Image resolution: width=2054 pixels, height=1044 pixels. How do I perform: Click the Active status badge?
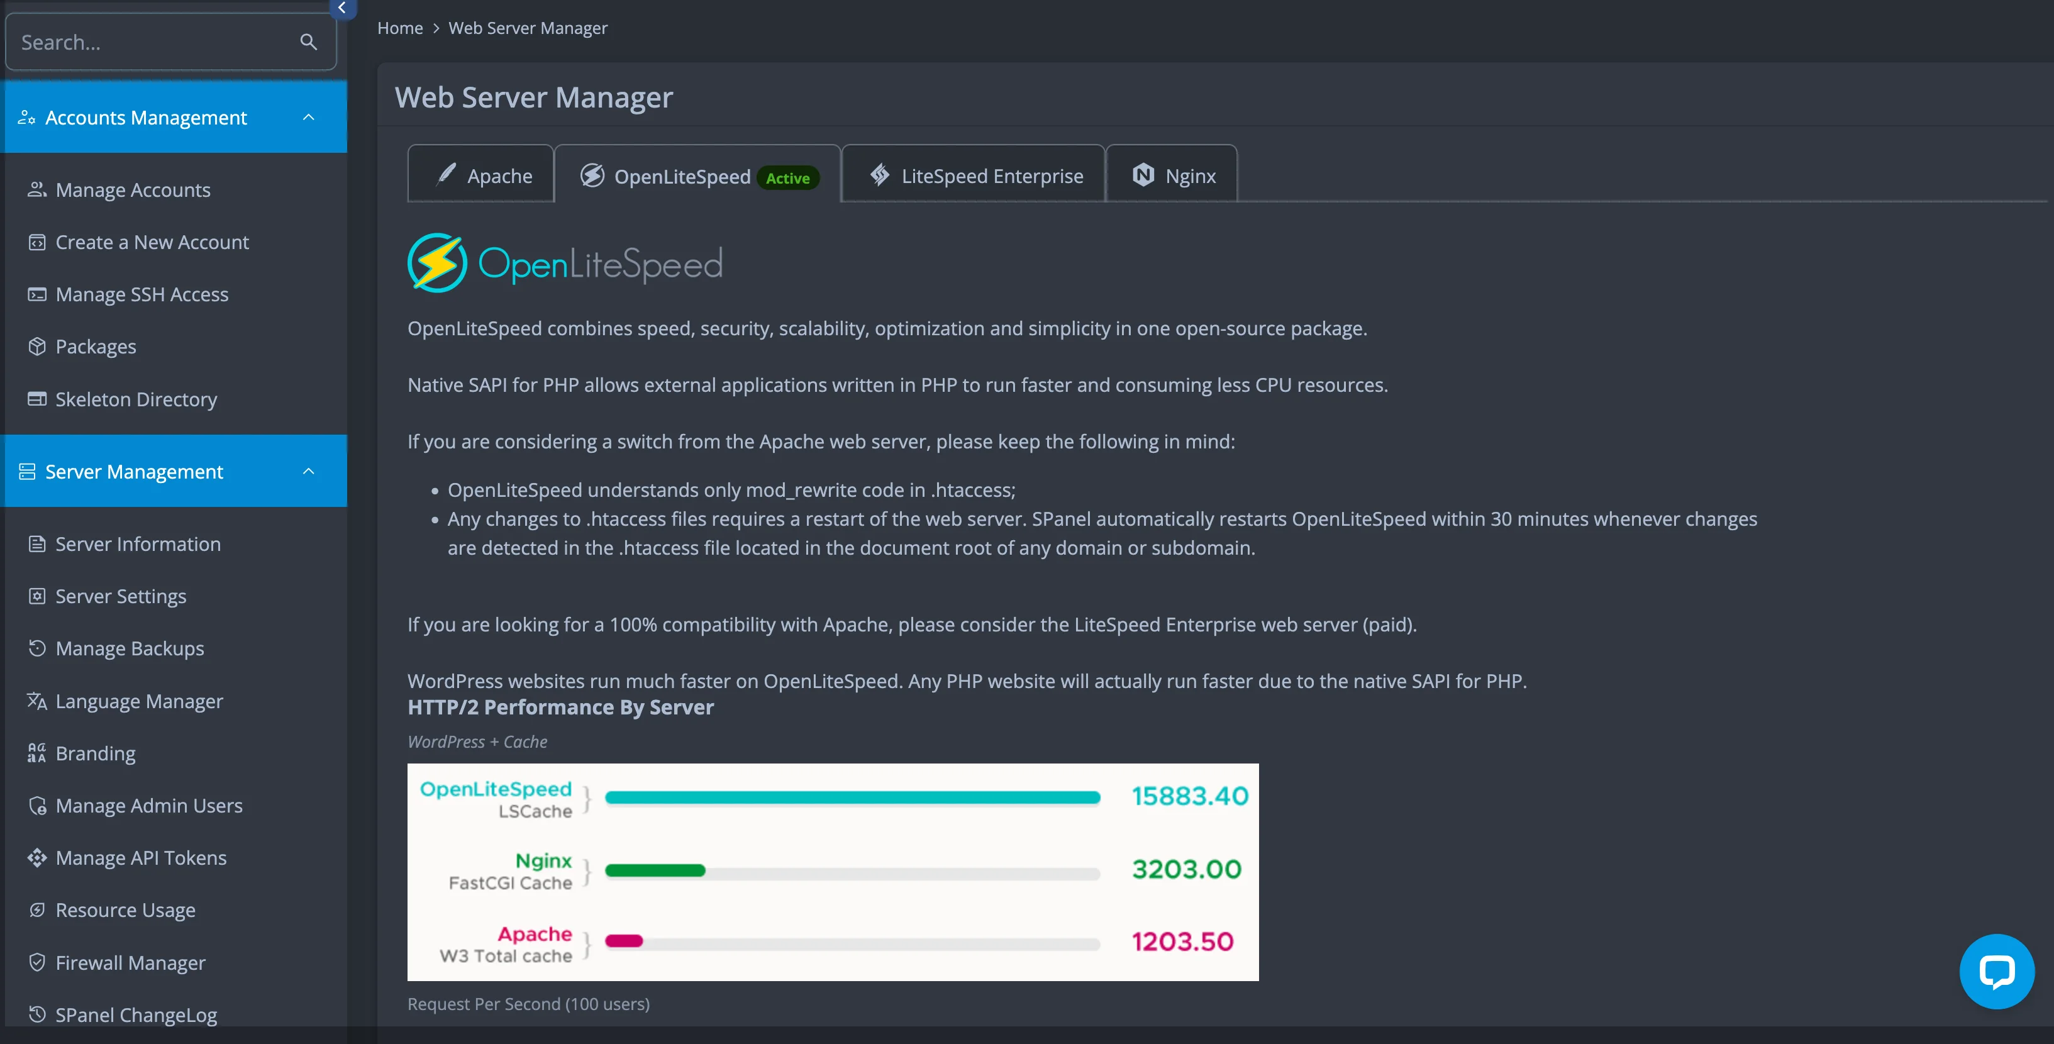click(788, 177)
